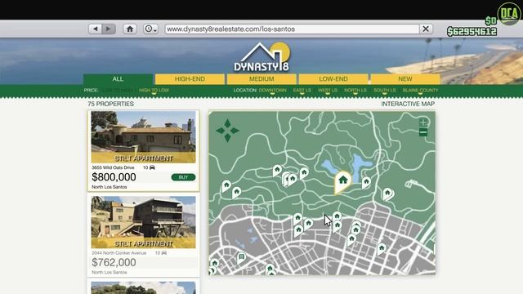Click the $762,000 price text

click(114, 262)
